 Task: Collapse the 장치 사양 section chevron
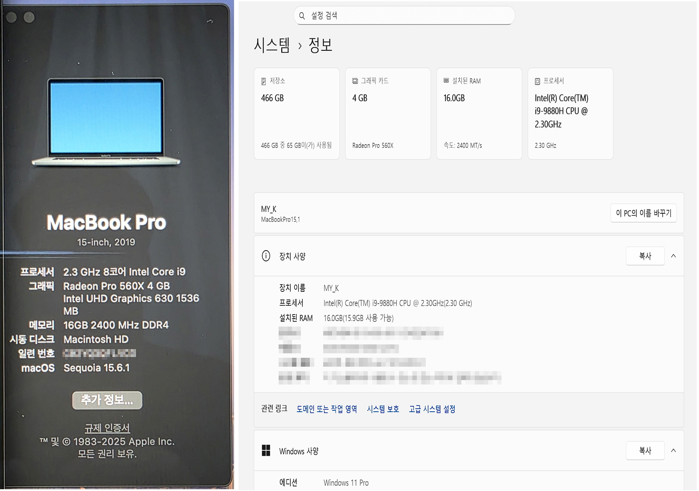click(674, 256)
